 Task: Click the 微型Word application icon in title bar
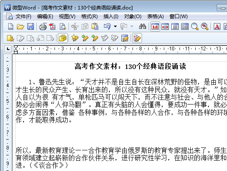7,7
